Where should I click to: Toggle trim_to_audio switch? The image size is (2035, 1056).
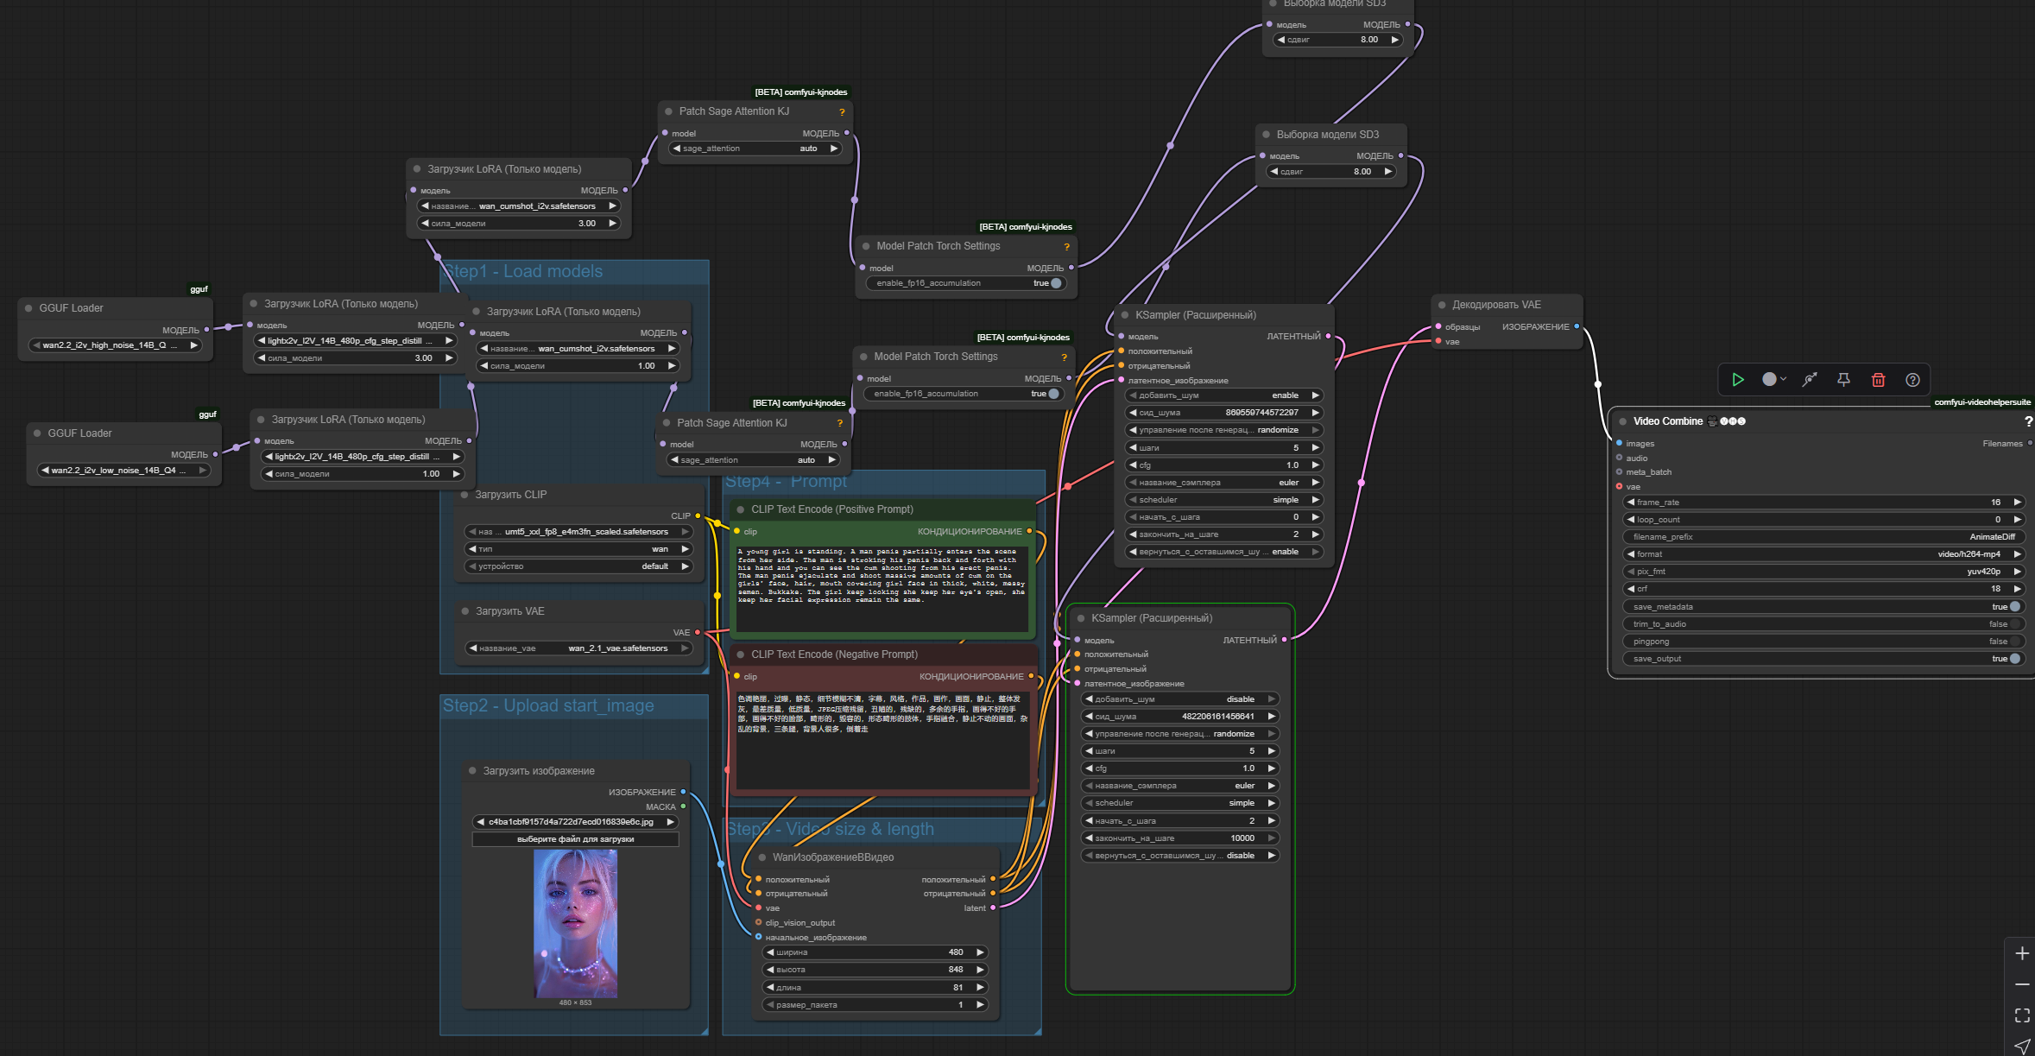[2014, 624]
